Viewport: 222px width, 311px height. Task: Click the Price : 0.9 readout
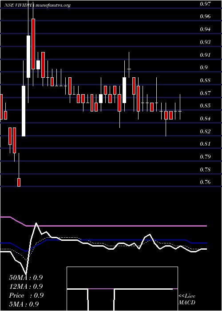(x=26, y=295)
